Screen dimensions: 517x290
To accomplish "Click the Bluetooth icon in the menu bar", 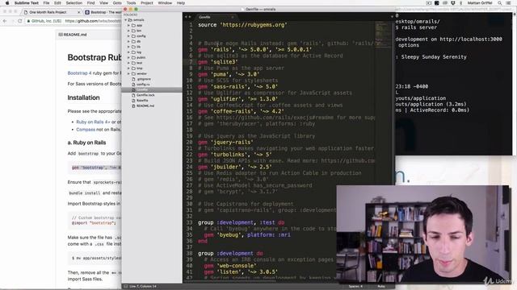I will tap(460, 3).
